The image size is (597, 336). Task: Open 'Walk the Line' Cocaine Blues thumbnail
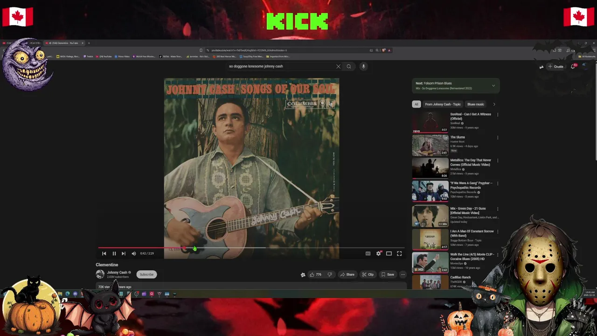pos(430,262)
